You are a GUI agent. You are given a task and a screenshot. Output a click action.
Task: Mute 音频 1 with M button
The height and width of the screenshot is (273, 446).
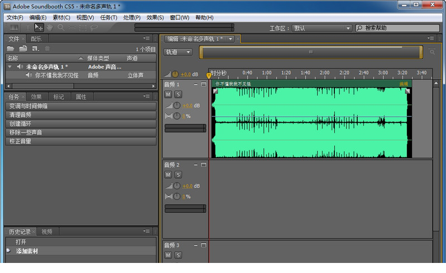click(168, 94)
